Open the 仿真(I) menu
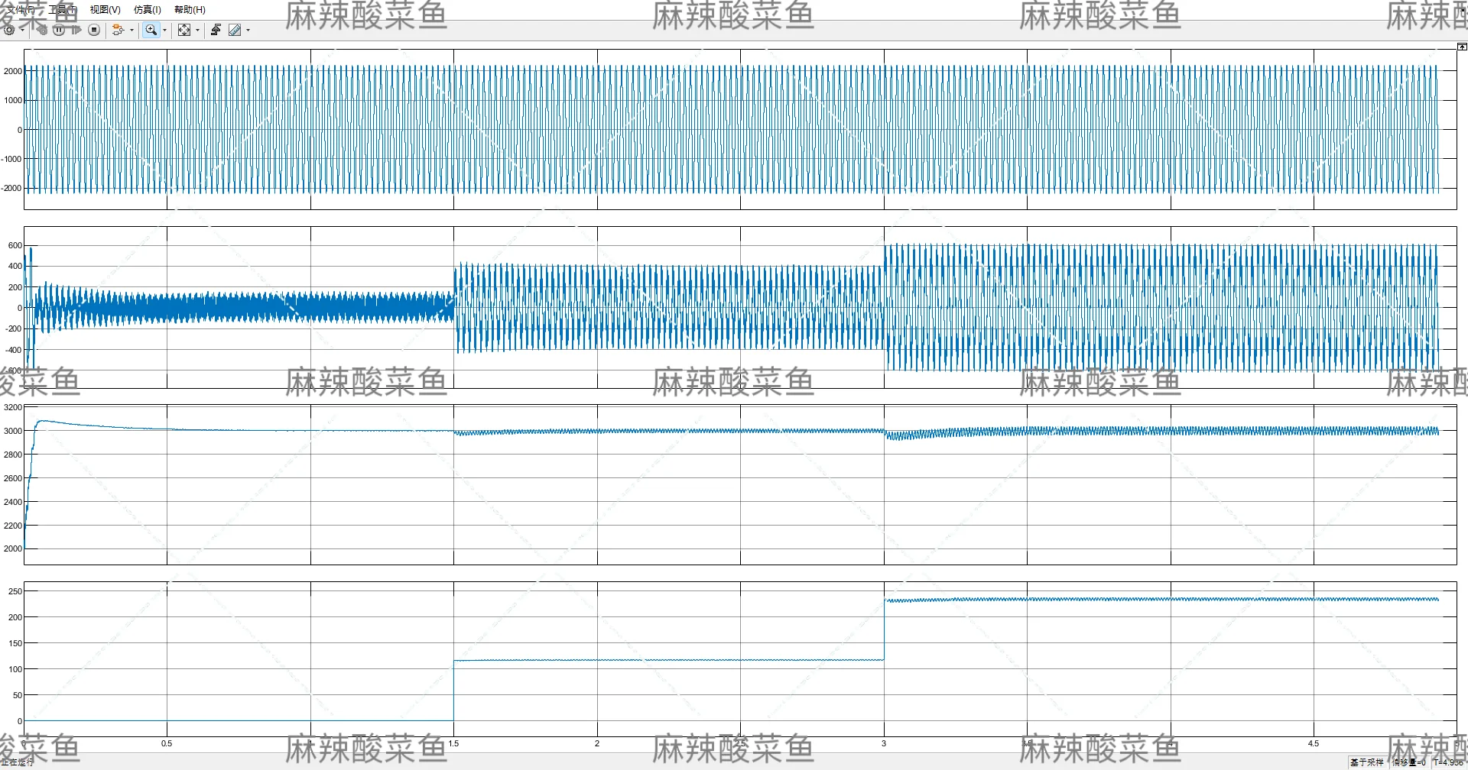 click(x=146, y=10)
